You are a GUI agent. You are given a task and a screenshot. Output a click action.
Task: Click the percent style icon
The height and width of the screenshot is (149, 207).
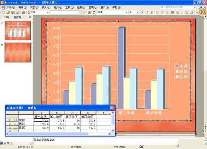(178, 12)
